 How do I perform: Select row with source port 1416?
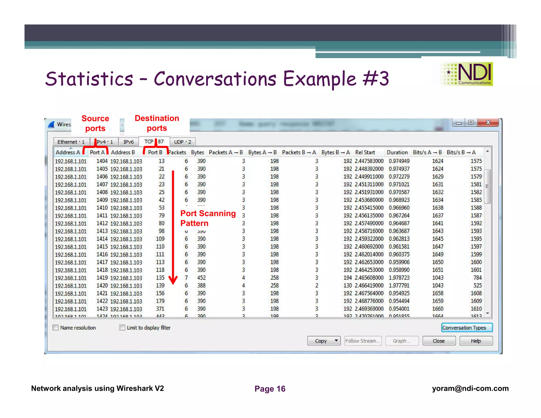[x=268, y=255]
